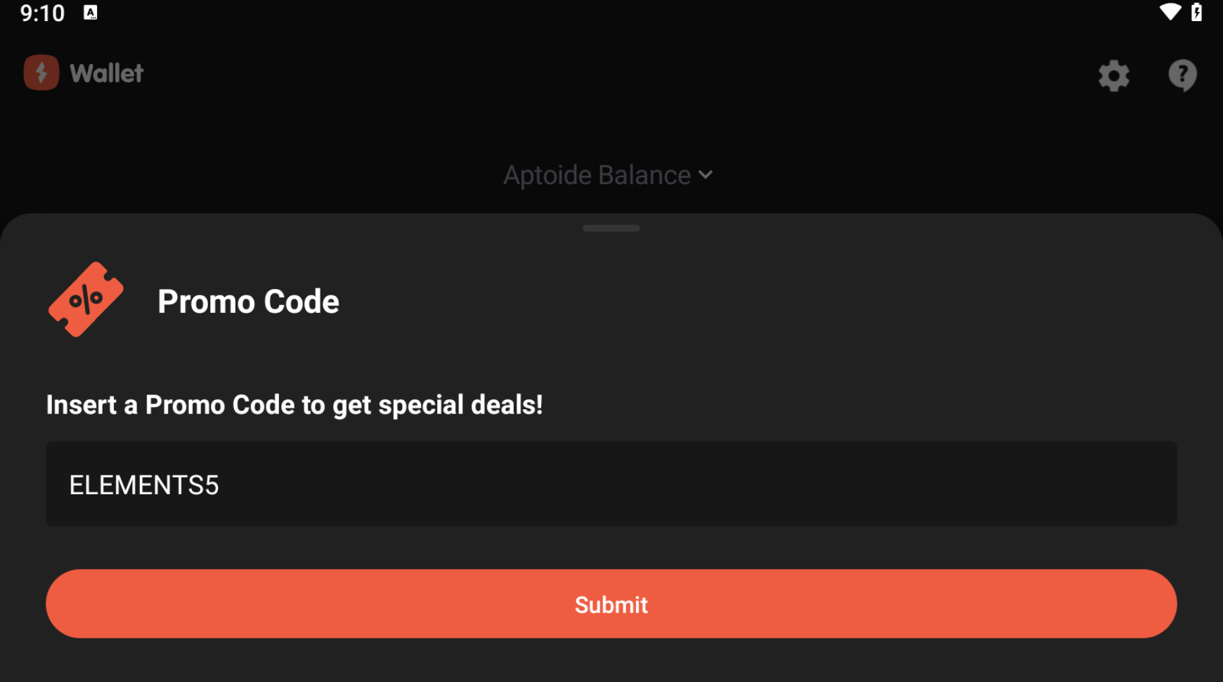This screenshot has width=1223, height=682.
Task: Click the ELEMENTS5 text in the field
Action: point(144,485)
